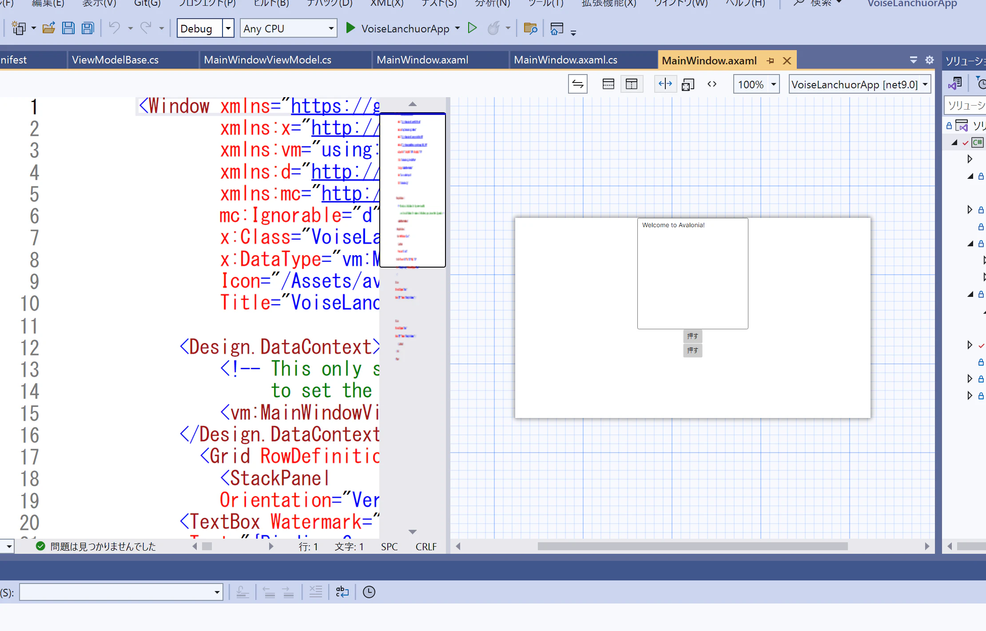Image resolution: width=986 pixels, height=631 pixels.
Task: Click the Open File folder icon
Action: pos(49,29)
